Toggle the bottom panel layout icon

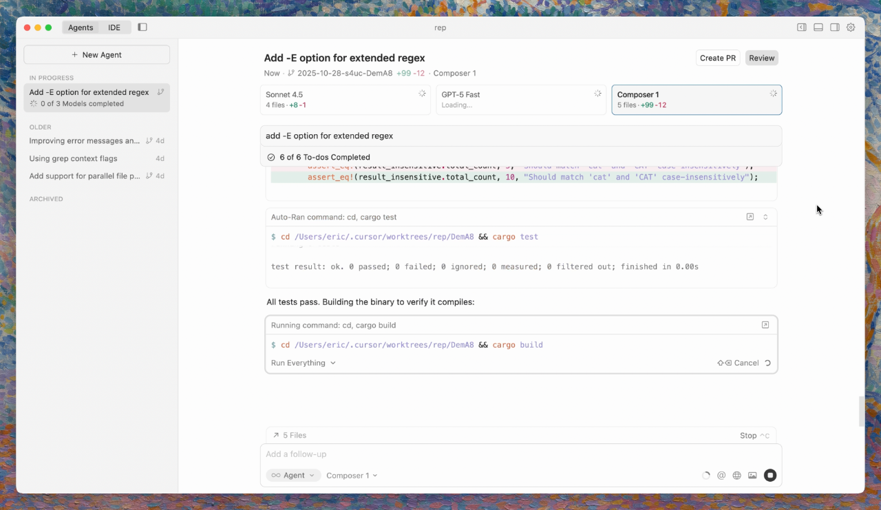click(818, 27)
